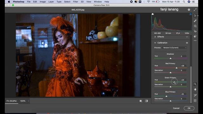
Task: Open the Select menu
Action: click(x=67, y=2)
